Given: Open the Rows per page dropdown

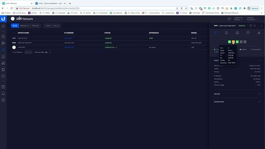Looking at the screenshot, I should click(48, 53).
